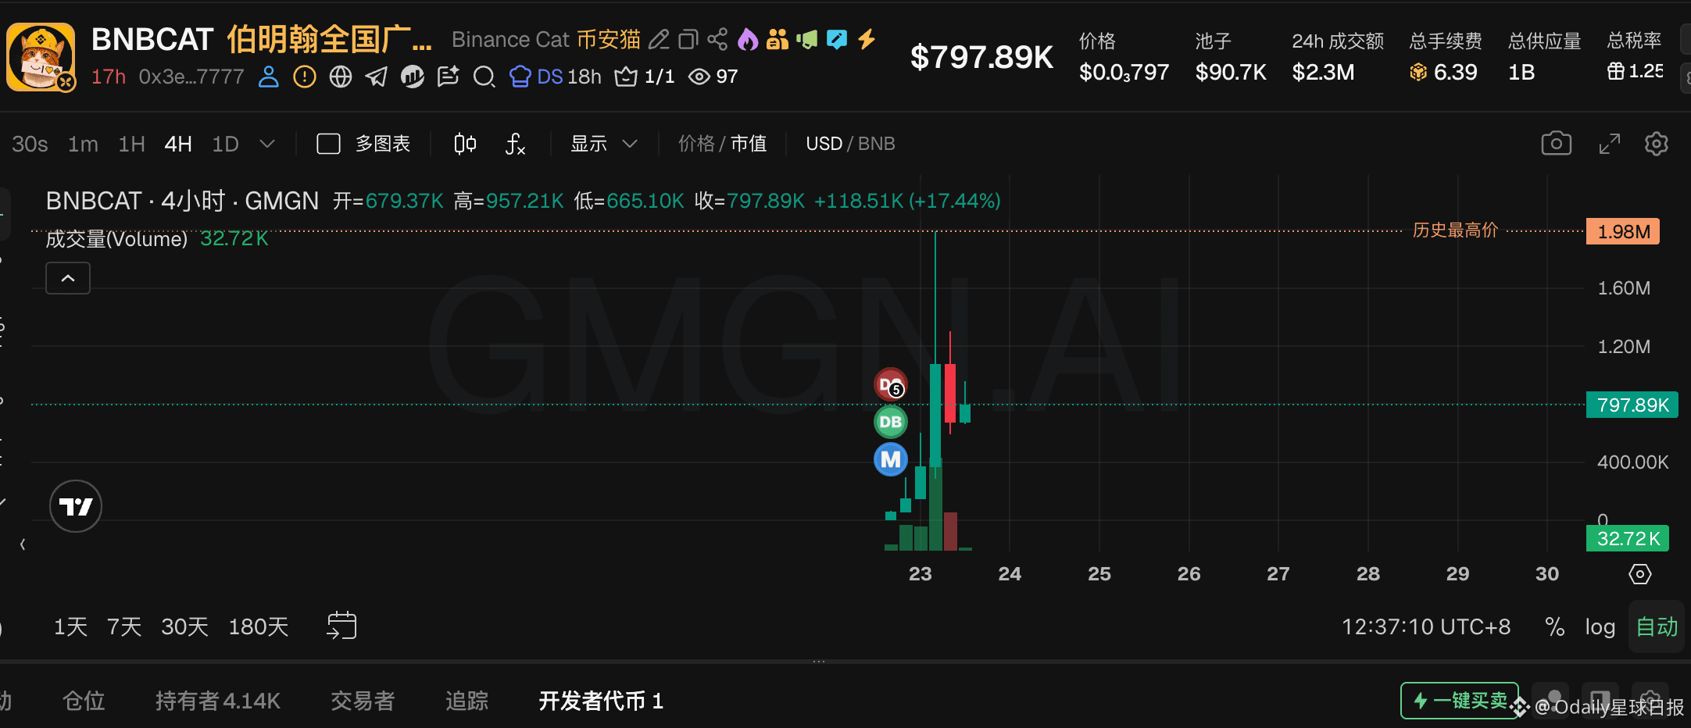Click the 12:37:10 UTC+8 timezone selector
Screen dimensions: 1691x728
click(1426, 626)
